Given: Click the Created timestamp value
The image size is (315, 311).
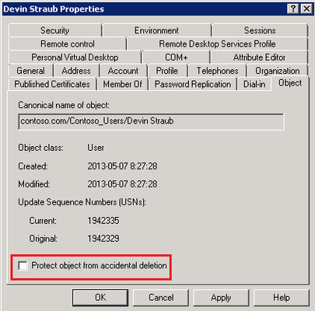Looking at the screenshot, I should pyautogui.click(x=122, y=166).
